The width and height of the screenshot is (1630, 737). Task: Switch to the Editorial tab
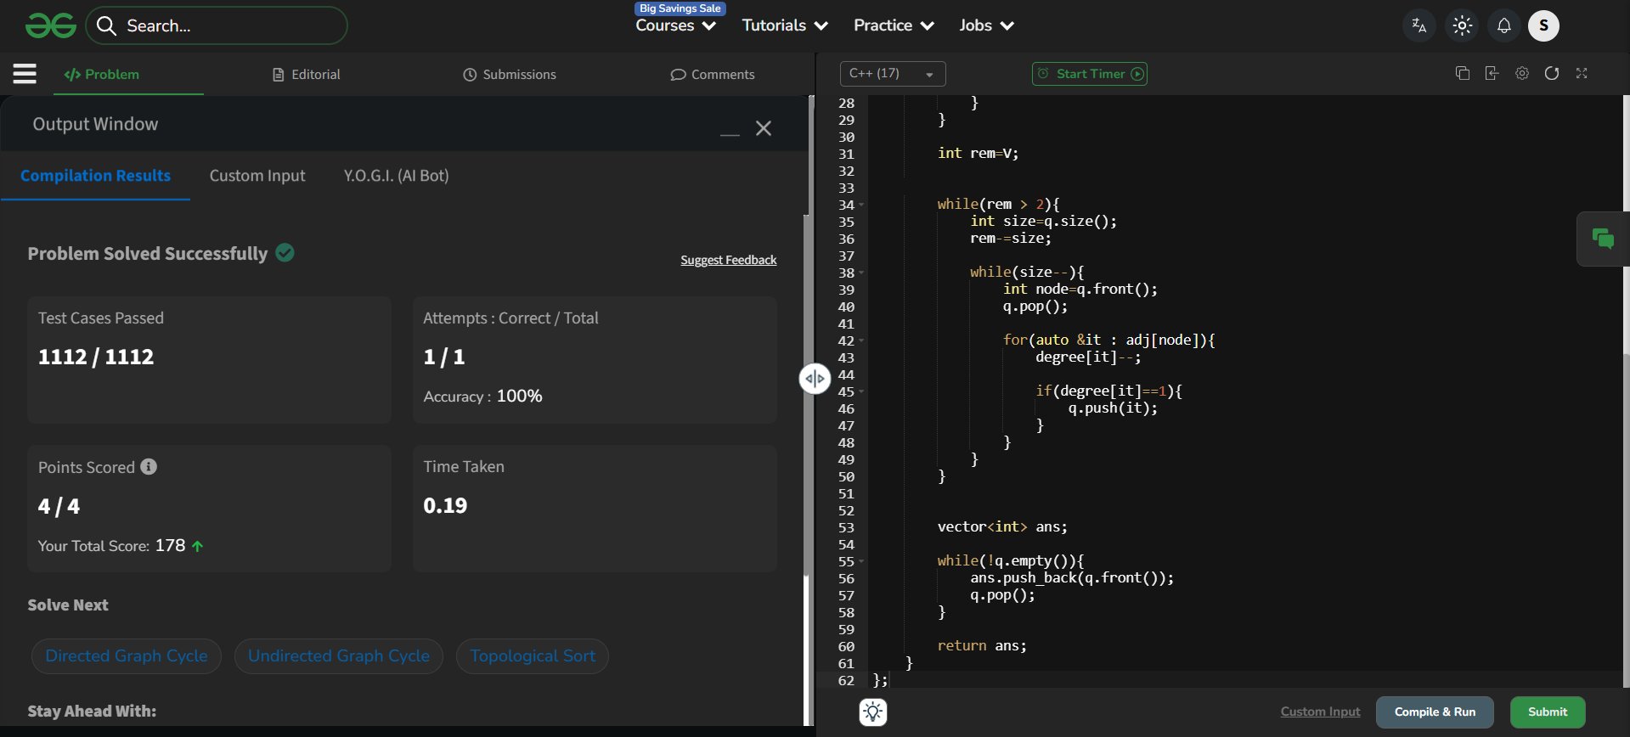point(307,75)
